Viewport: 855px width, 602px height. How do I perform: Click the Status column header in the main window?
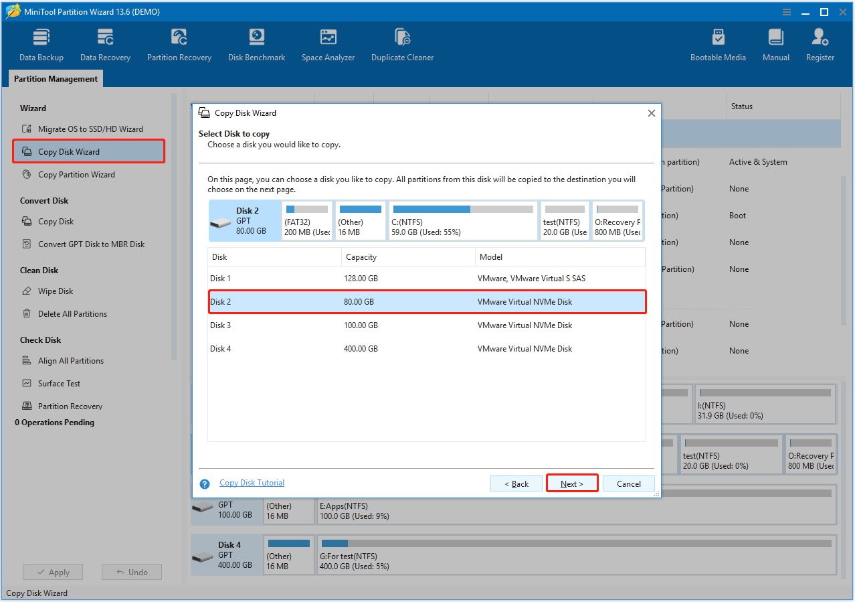coord(783,106)
